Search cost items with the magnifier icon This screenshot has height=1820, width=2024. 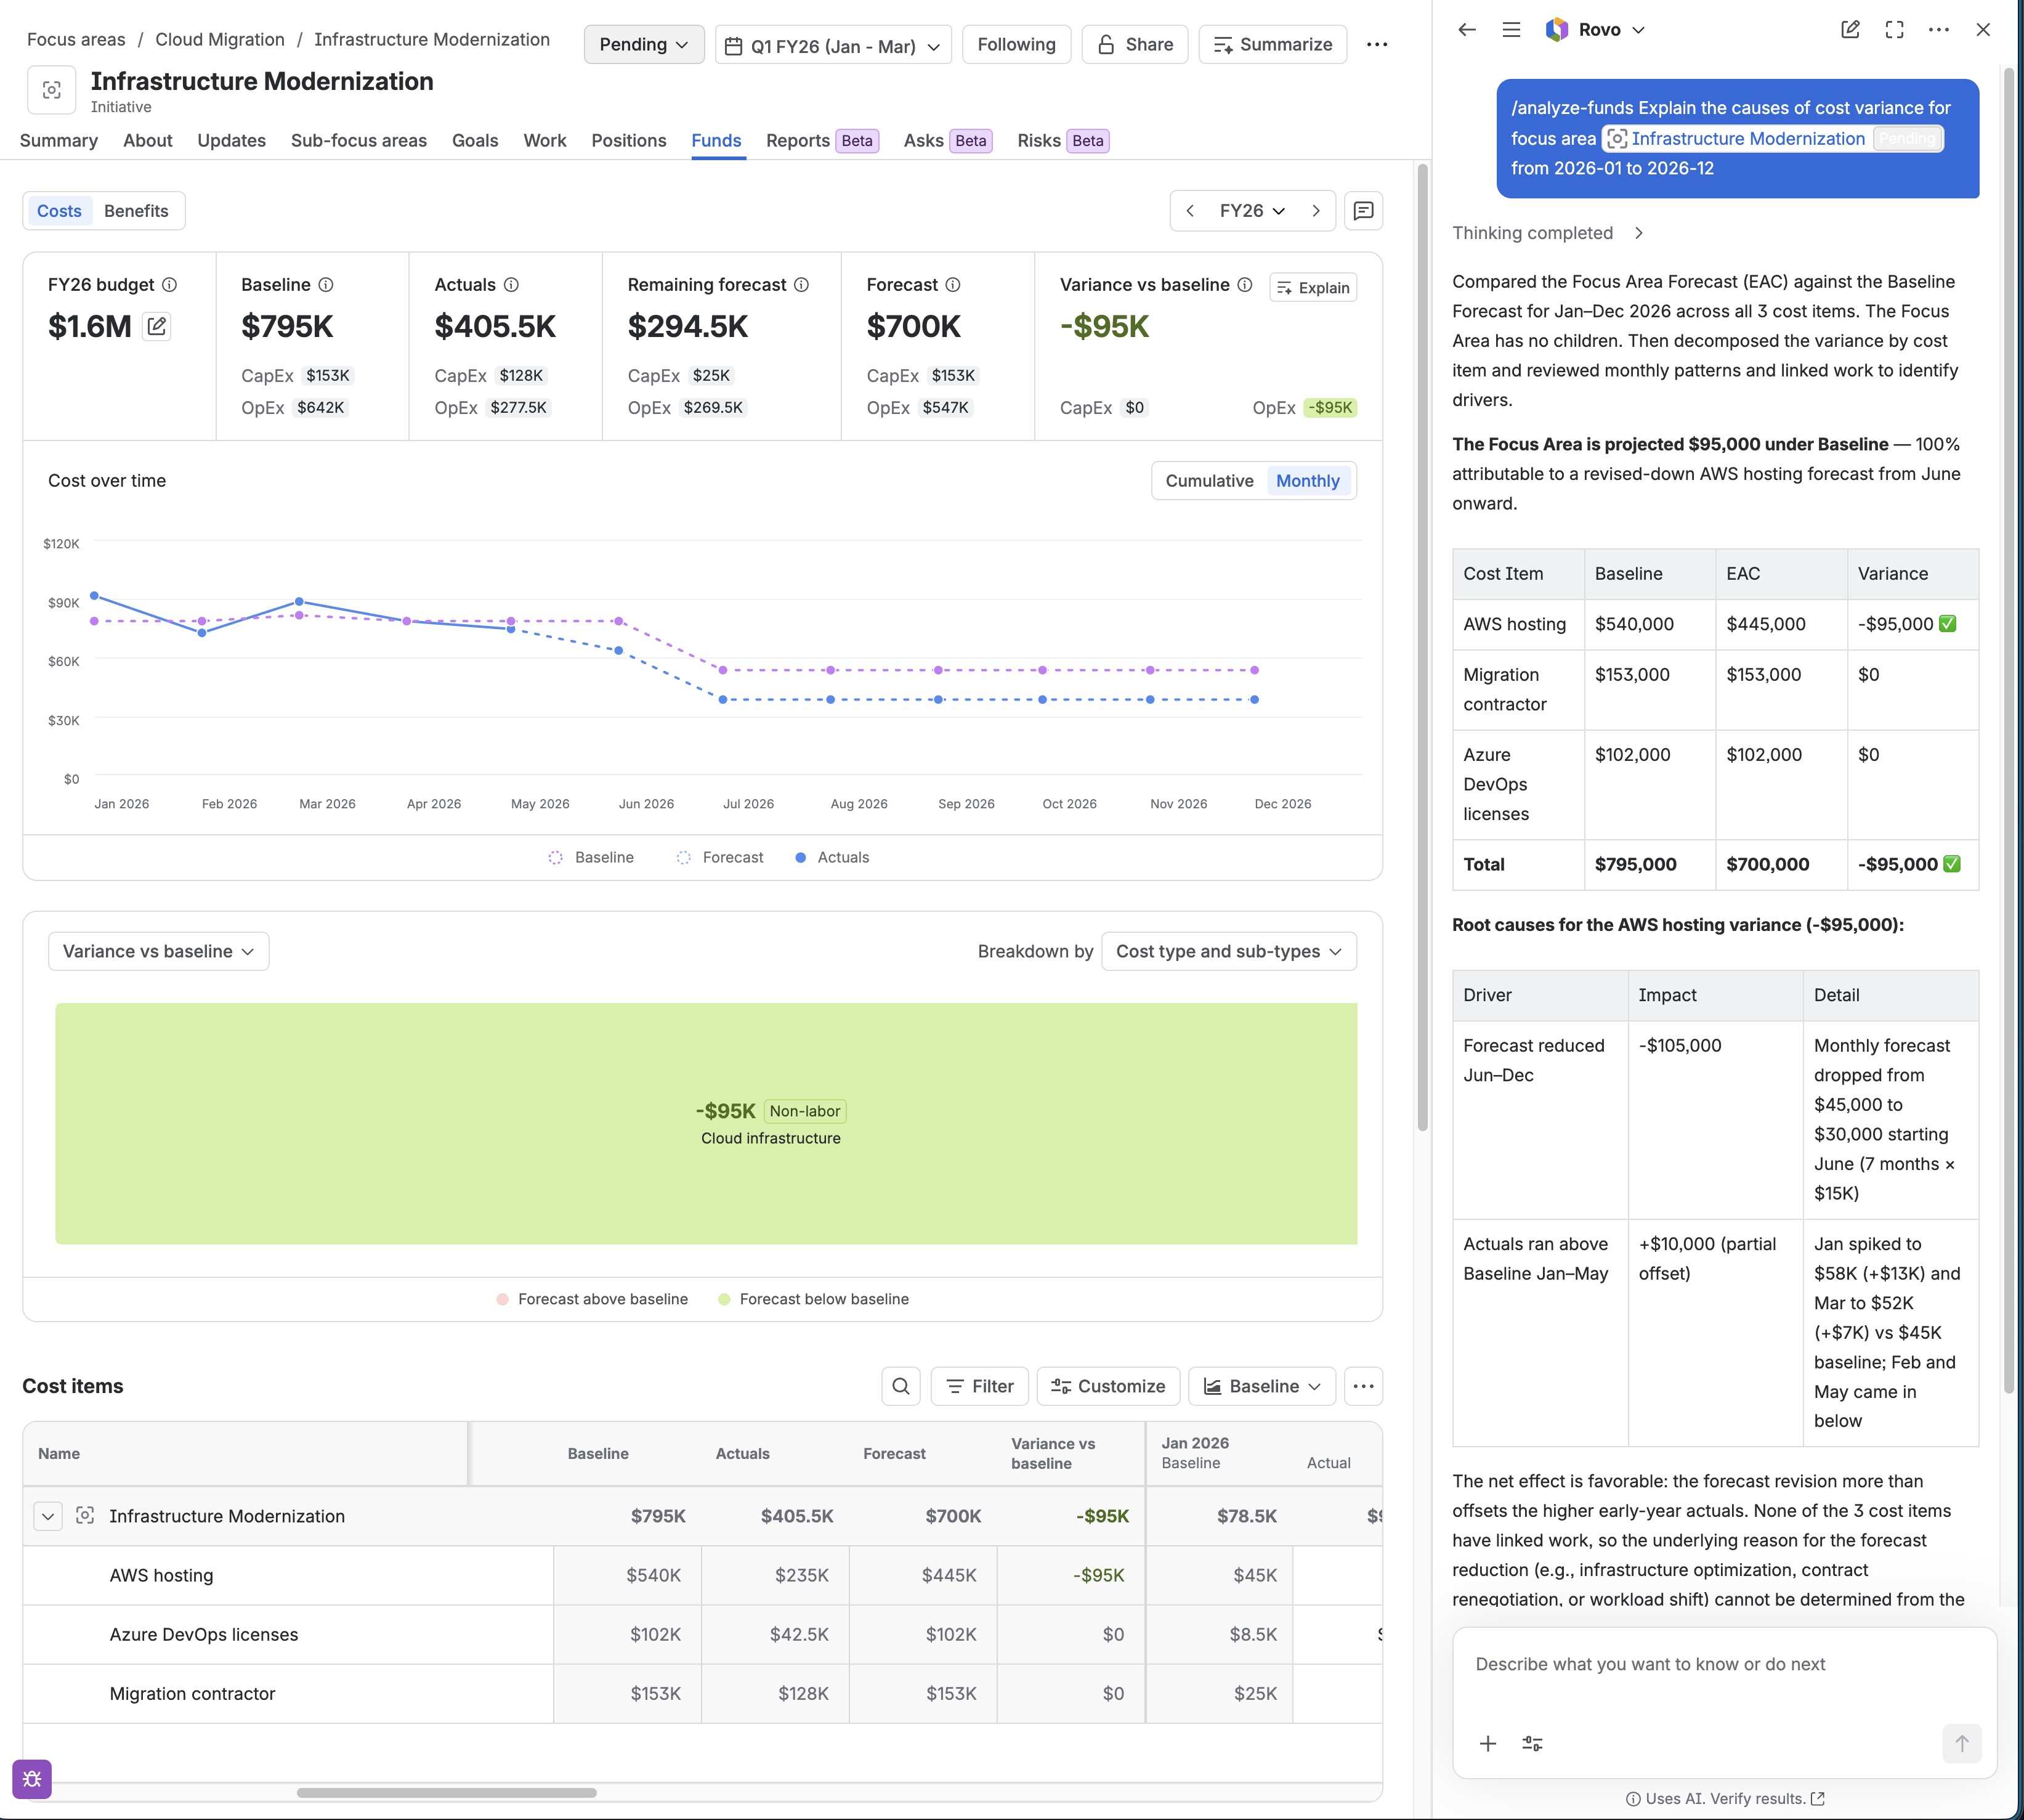(901, 1386)
